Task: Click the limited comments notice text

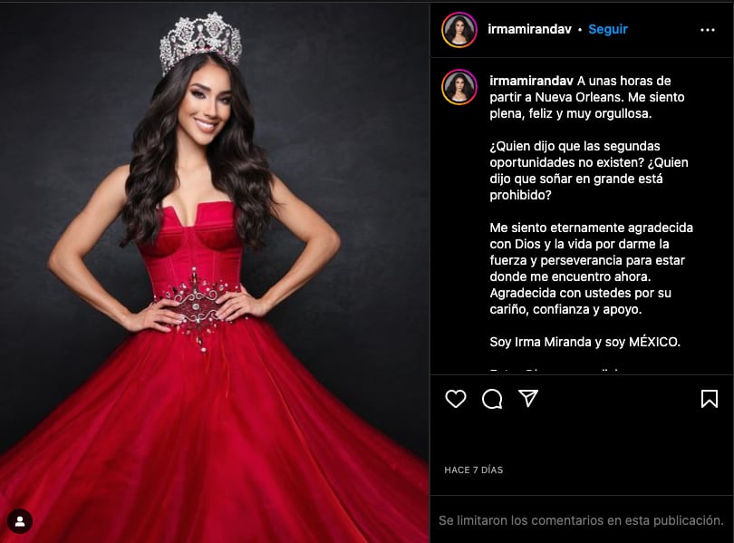Action: click(581, 520)
